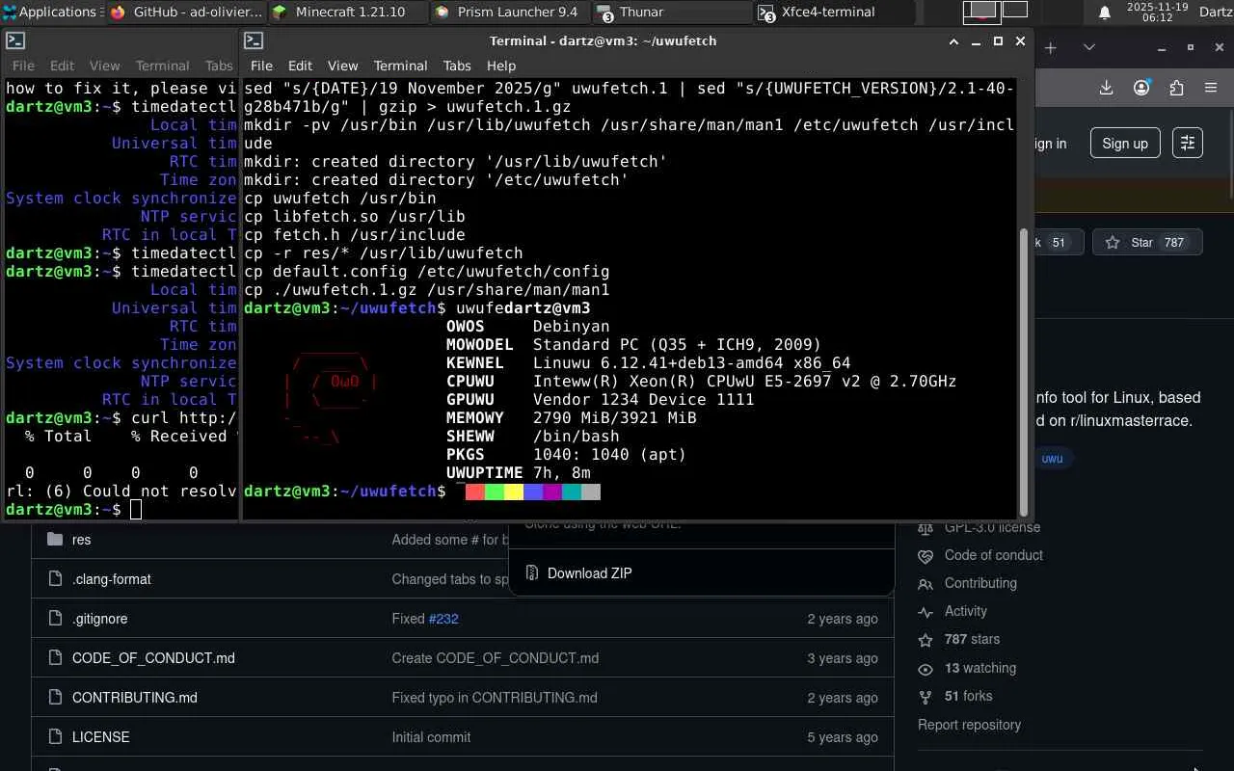Screen dimensions: 1234x771
Task: Open the Tabs menu in the uwufetch terminal
Action: tap(457, 66)
